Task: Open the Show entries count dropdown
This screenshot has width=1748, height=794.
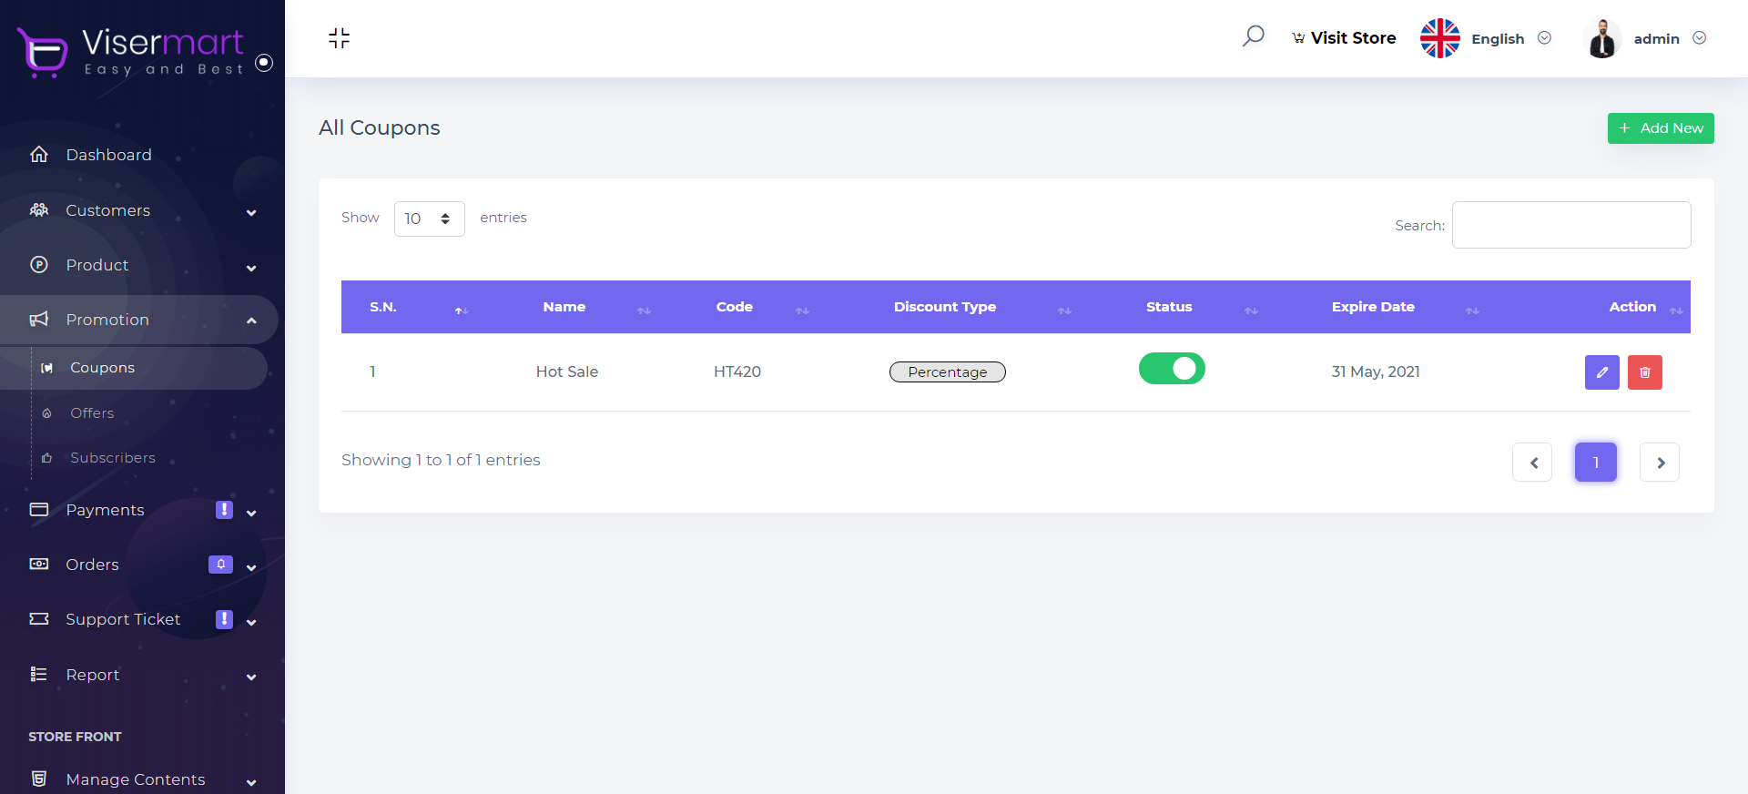Action: (429, 219)
